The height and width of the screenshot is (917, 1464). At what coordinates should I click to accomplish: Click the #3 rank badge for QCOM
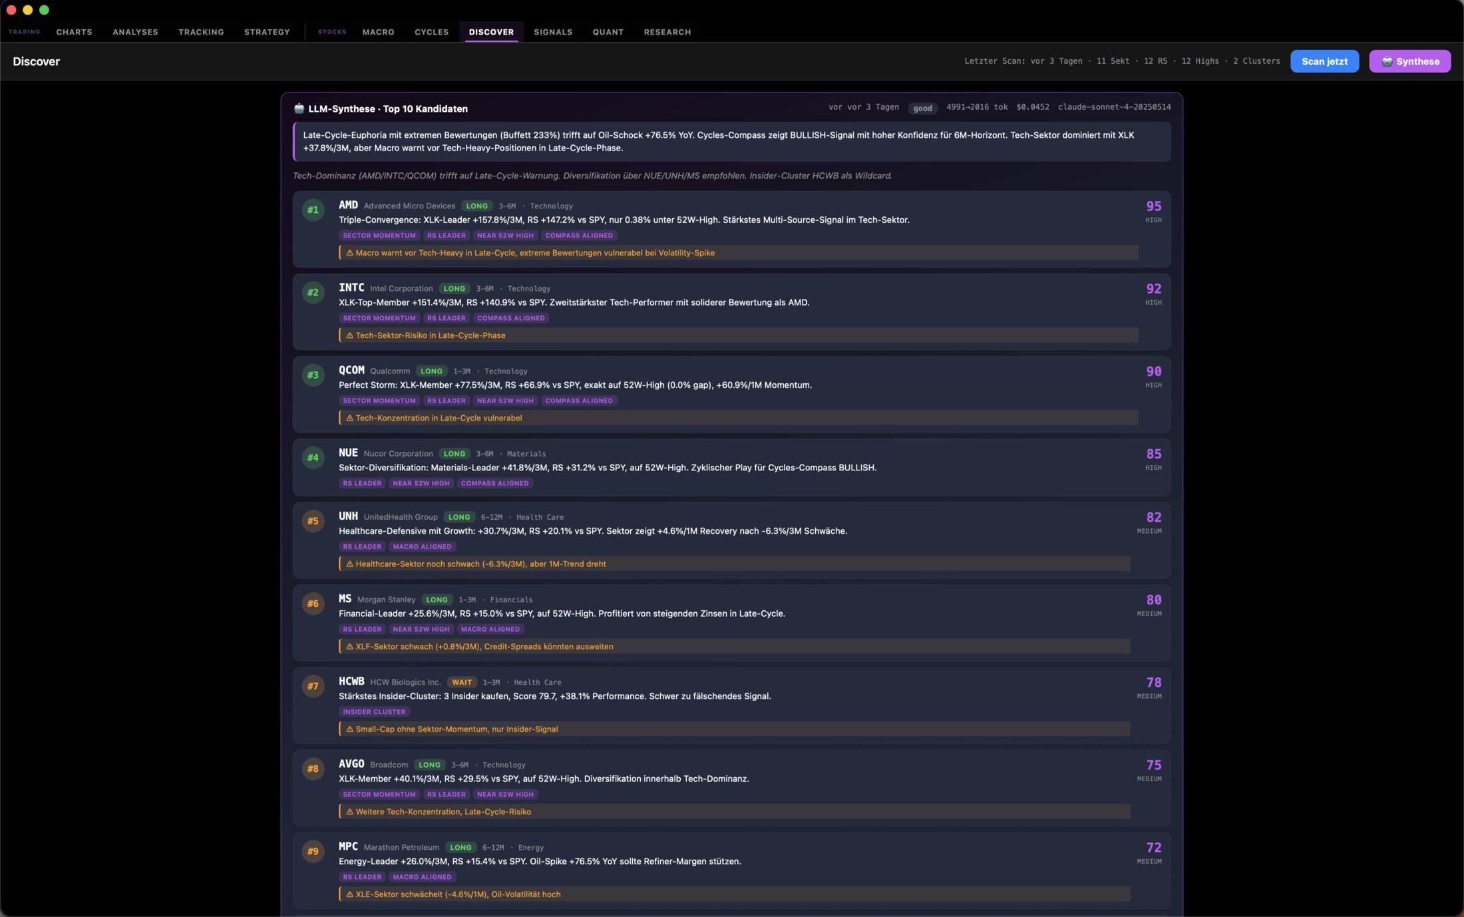point(313,375)
